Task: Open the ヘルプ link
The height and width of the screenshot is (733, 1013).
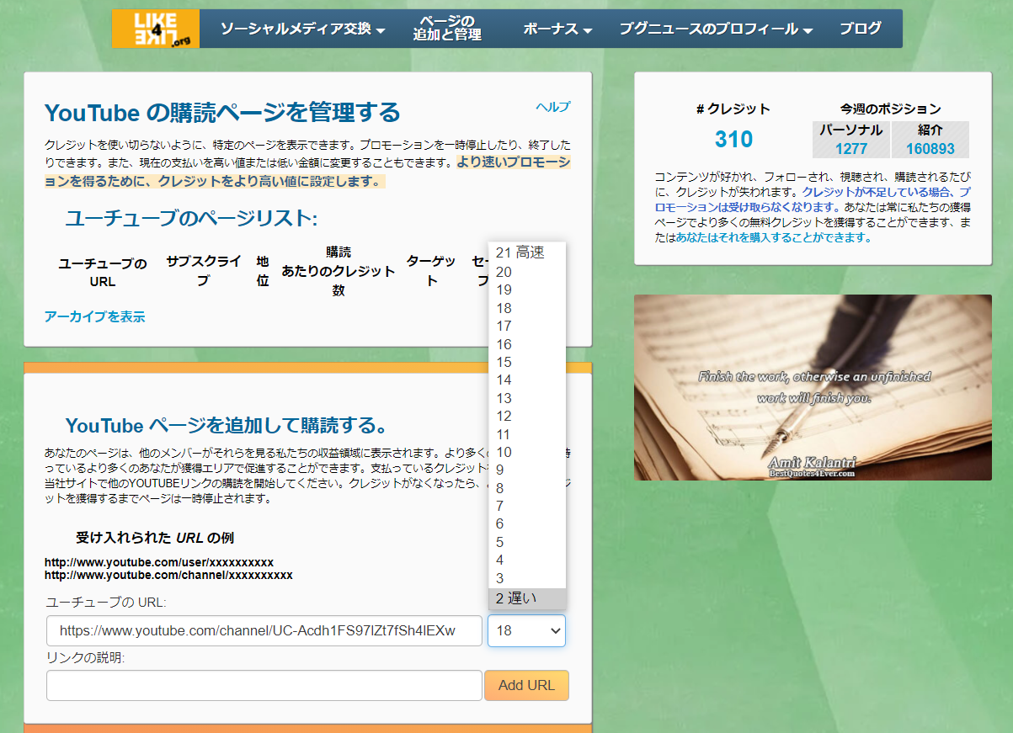Action: (x=553, y=107)
